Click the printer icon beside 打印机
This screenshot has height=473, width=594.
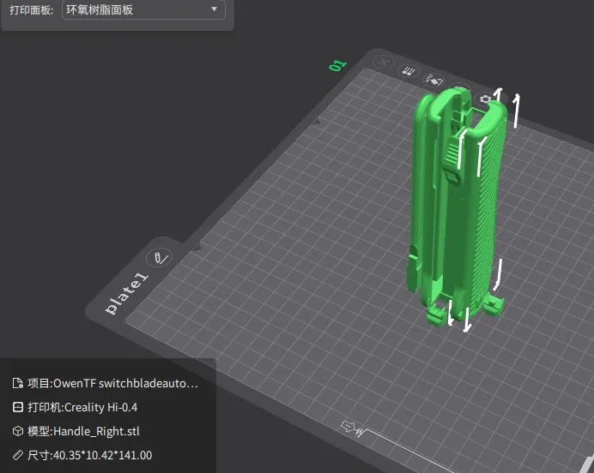tap(18, 407)
